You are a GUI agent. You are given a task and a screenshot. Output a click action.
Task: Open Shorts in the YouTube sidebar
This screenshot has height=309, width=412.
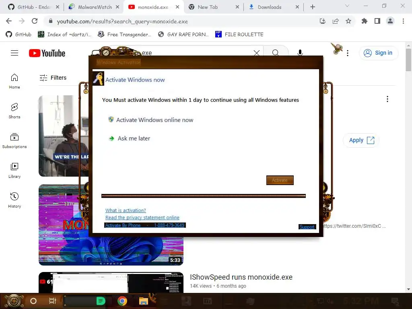click(14, 111)
